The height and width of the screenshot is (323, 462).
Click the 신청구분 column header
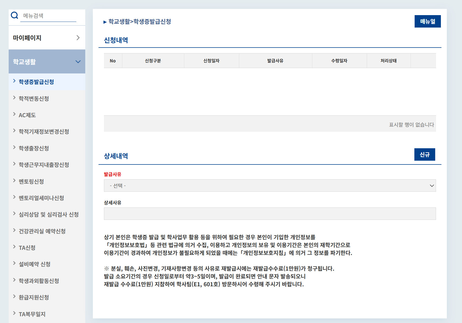coord(153,61)
